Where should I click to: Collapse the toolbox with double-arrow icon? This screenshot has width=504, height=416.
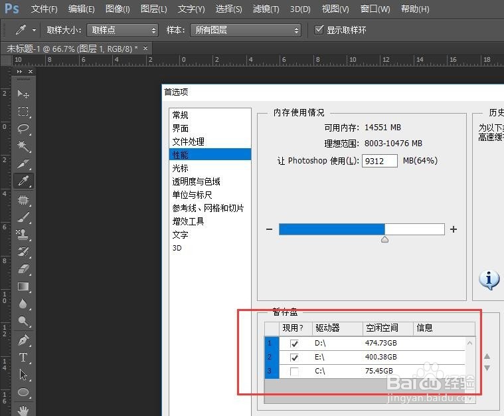[x=20, y=71]
